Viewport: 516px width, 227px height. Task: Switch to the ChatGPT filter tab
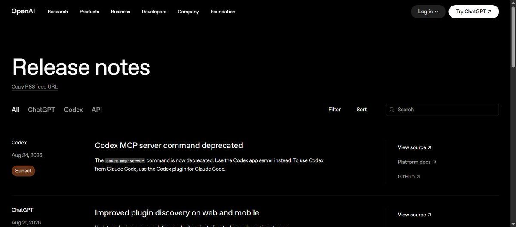click(42, 110)
